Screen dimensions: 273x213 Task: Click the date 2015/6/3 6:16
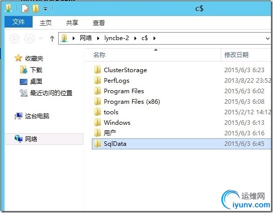pyautogui.click(x=244, y=133)
